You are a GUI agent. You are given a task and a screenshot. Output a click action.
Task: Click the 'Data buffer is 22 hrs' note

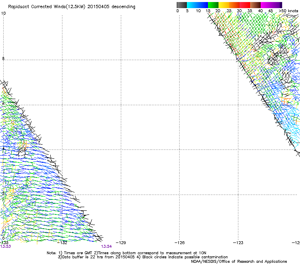[143, 257]
